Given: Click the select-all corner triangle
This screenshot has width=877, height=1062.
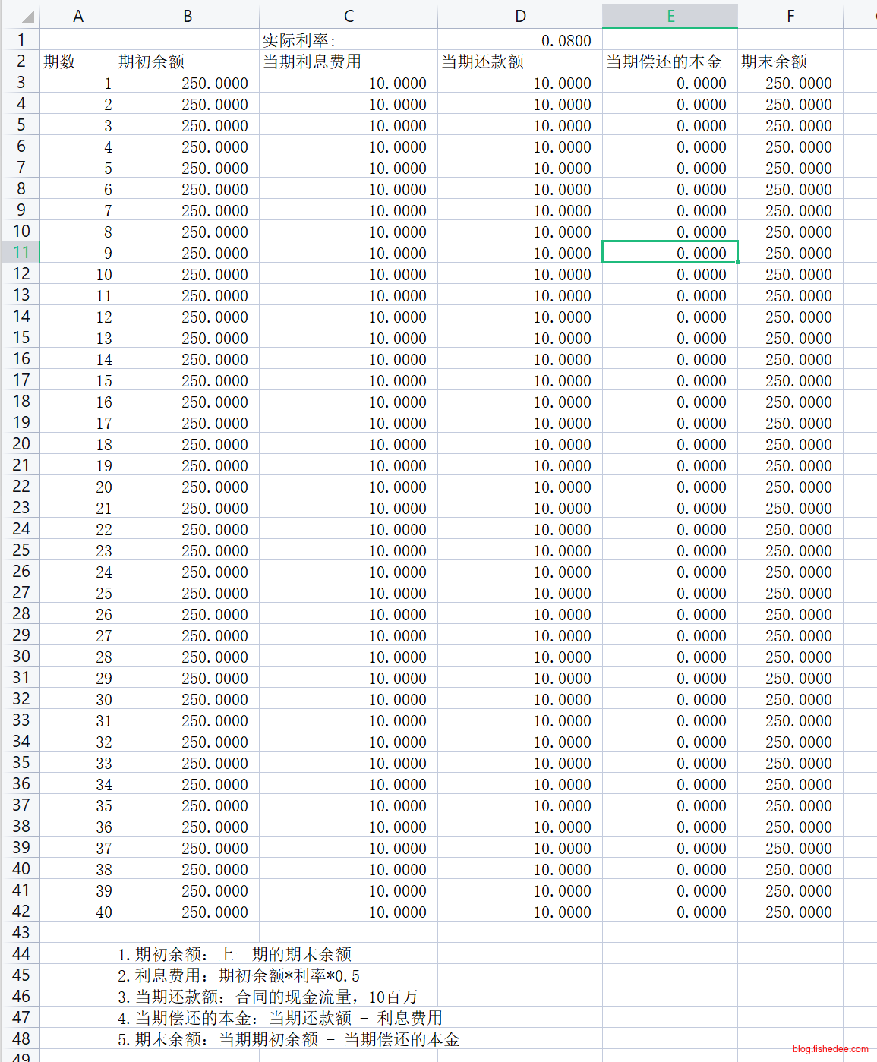Looking at the screenshot, I should click(24, 16).
